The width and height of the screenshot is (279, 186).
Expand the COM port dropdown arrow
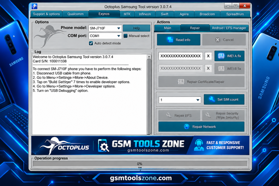[119, 36]
